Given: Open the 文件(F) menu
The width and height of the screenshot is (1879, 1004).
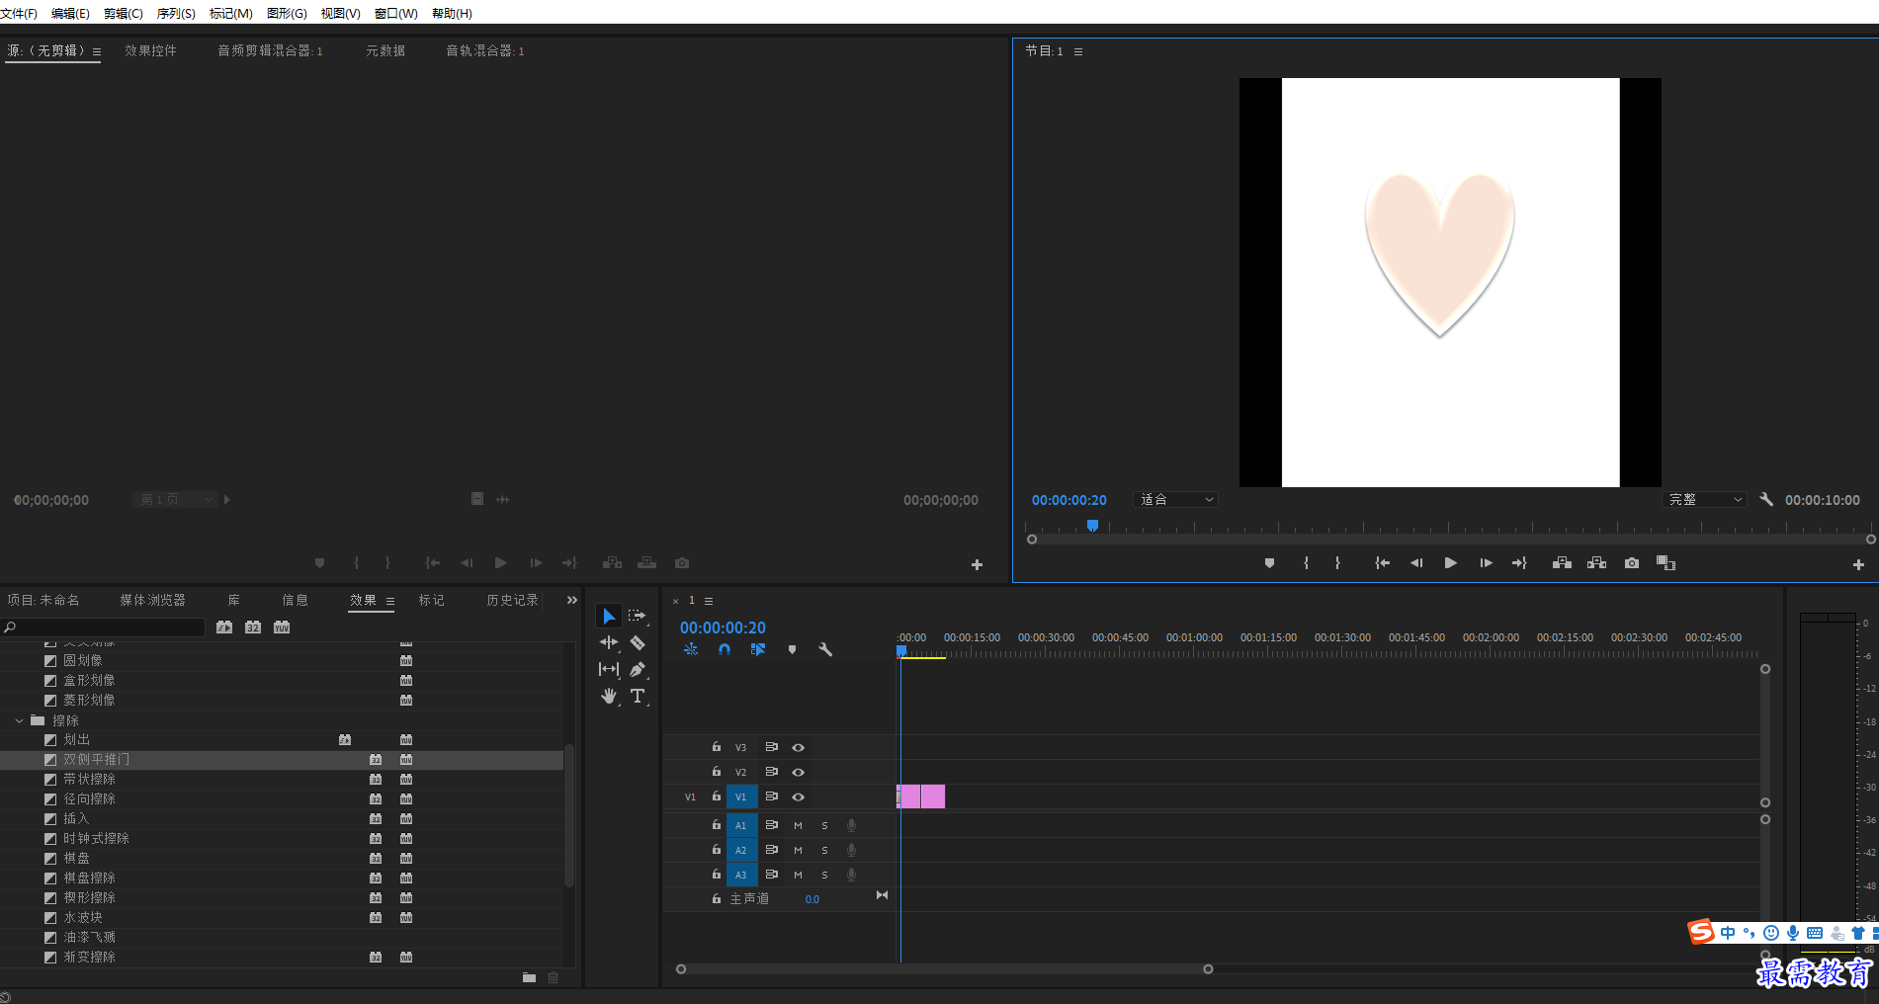Looking at the screenshot, I should [x=19, y=13].
